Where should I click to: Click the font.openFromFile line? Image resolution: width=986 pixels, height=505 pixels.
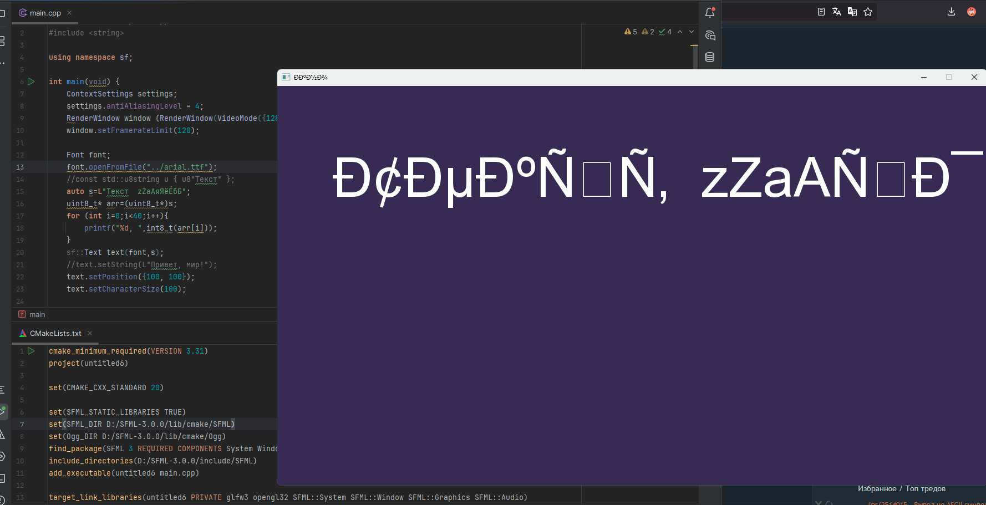pyautogui.click(x=142, y=167)
